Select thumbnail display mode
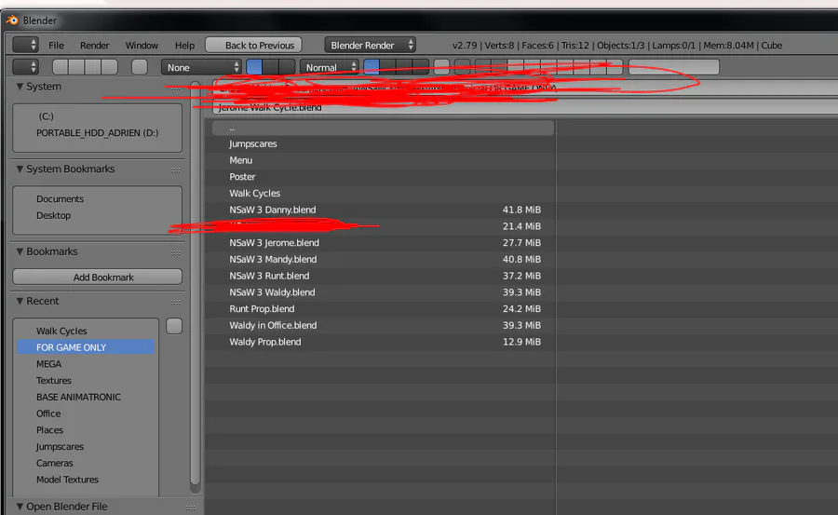The image size is (838, 515). (x=287, y=67)
